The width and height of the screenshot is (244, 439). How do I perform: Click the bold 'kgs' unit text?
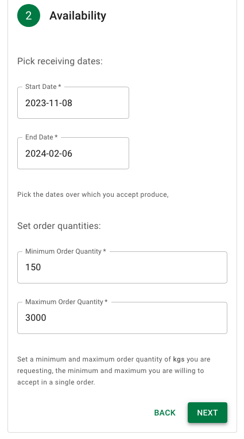179,359
